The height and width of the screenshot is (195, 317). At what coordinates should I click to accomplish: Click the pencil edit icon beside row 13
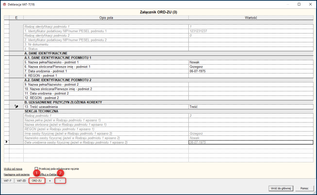point(16,107)
